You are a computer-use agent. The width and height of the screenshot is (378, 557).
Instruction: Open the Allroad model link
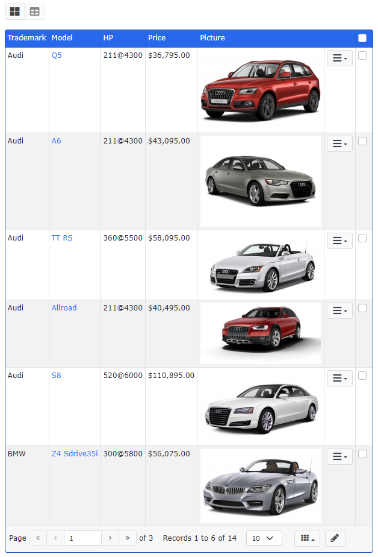click(64, 308)
